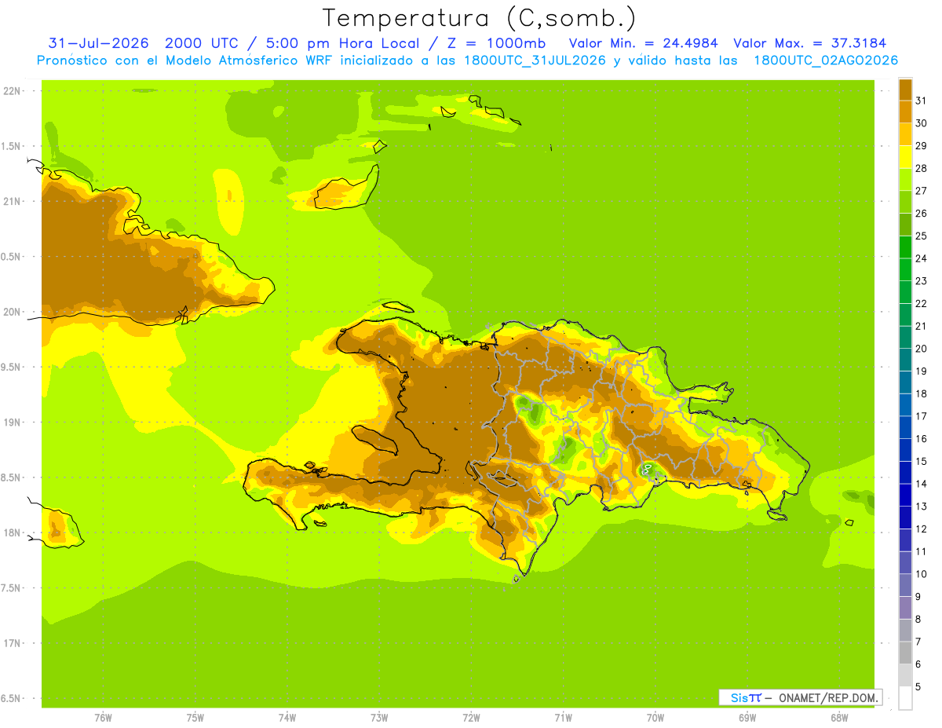
Task: Click the "7.5N" latitude label
Action: tap(12, 588)
